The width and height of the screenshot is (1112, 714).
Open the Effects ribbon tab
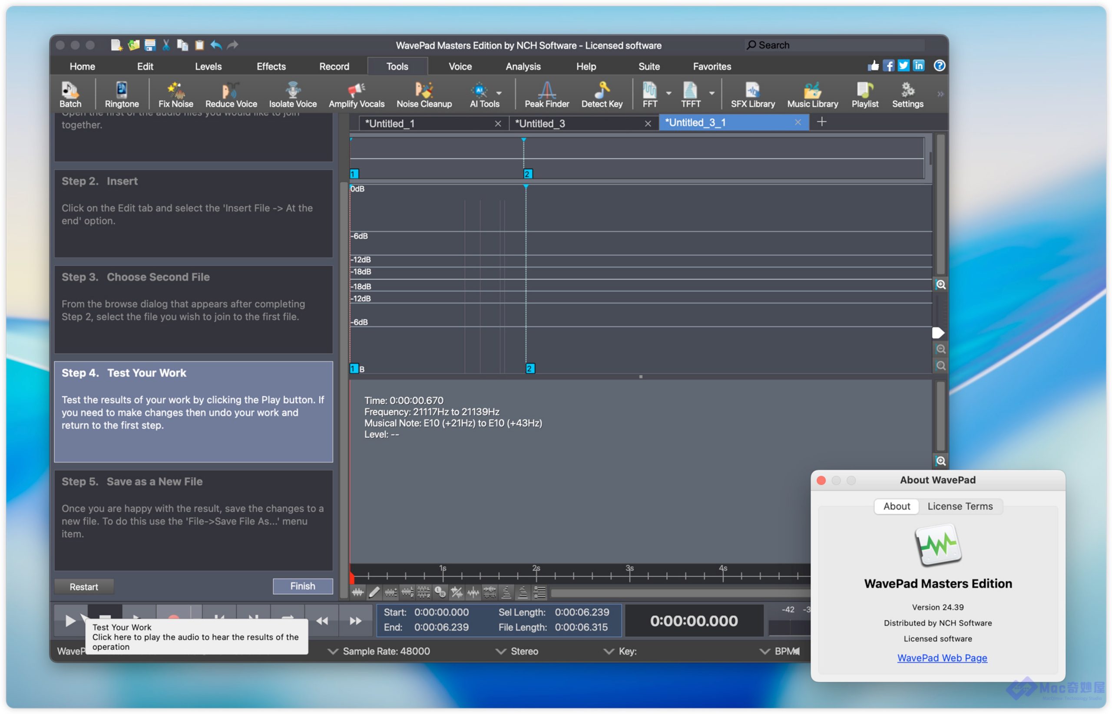[x=271, y=66]
